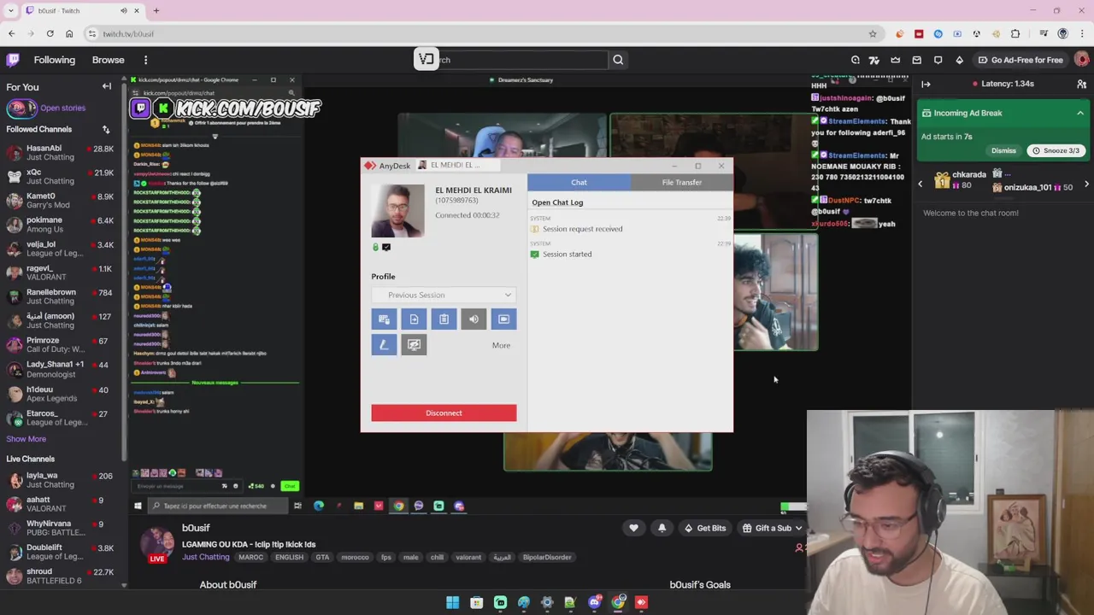The image size is (1094, 615).
Task: Open HasanAbi channel in sidebar
Action: (60, 153)
